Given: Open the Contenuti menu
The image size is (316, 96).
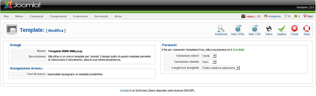Looking at the screenshot, I should click(36, 16).
